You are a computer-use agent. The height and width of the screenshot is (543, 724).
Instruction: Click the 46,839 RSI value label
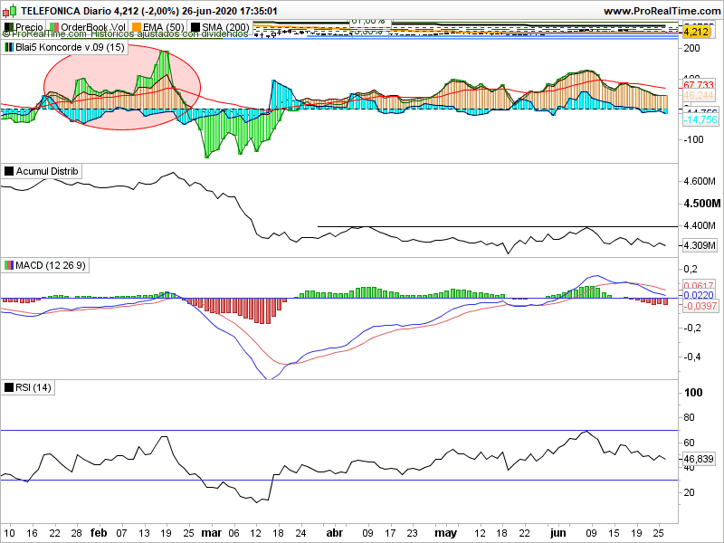coord(698,459)
